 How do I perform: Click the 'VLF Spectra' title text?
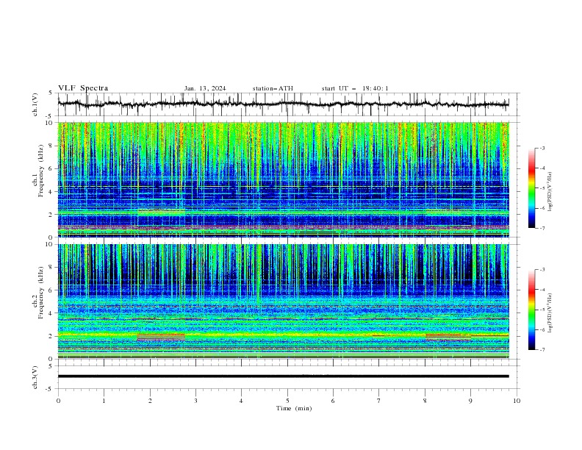(x=83, y=88)
